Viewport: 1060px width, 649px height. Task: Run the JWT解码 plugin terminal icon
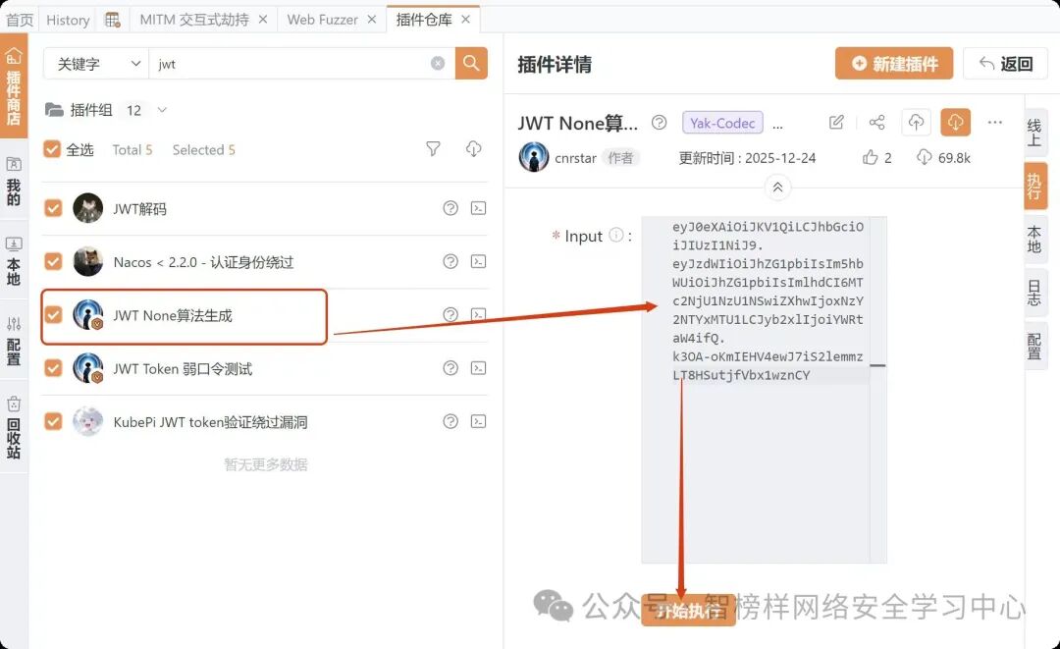[479, 208]
